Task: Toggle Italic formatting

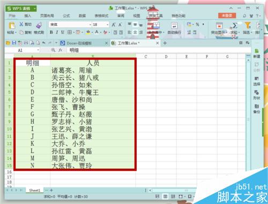Action: pos(57,32)
